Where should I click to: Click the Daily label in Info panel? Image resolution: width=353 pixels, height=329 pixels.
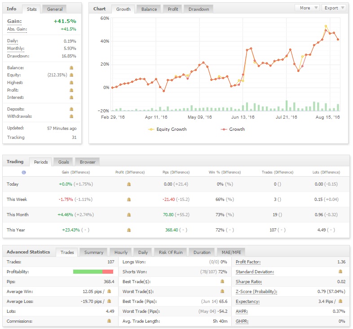13,41
